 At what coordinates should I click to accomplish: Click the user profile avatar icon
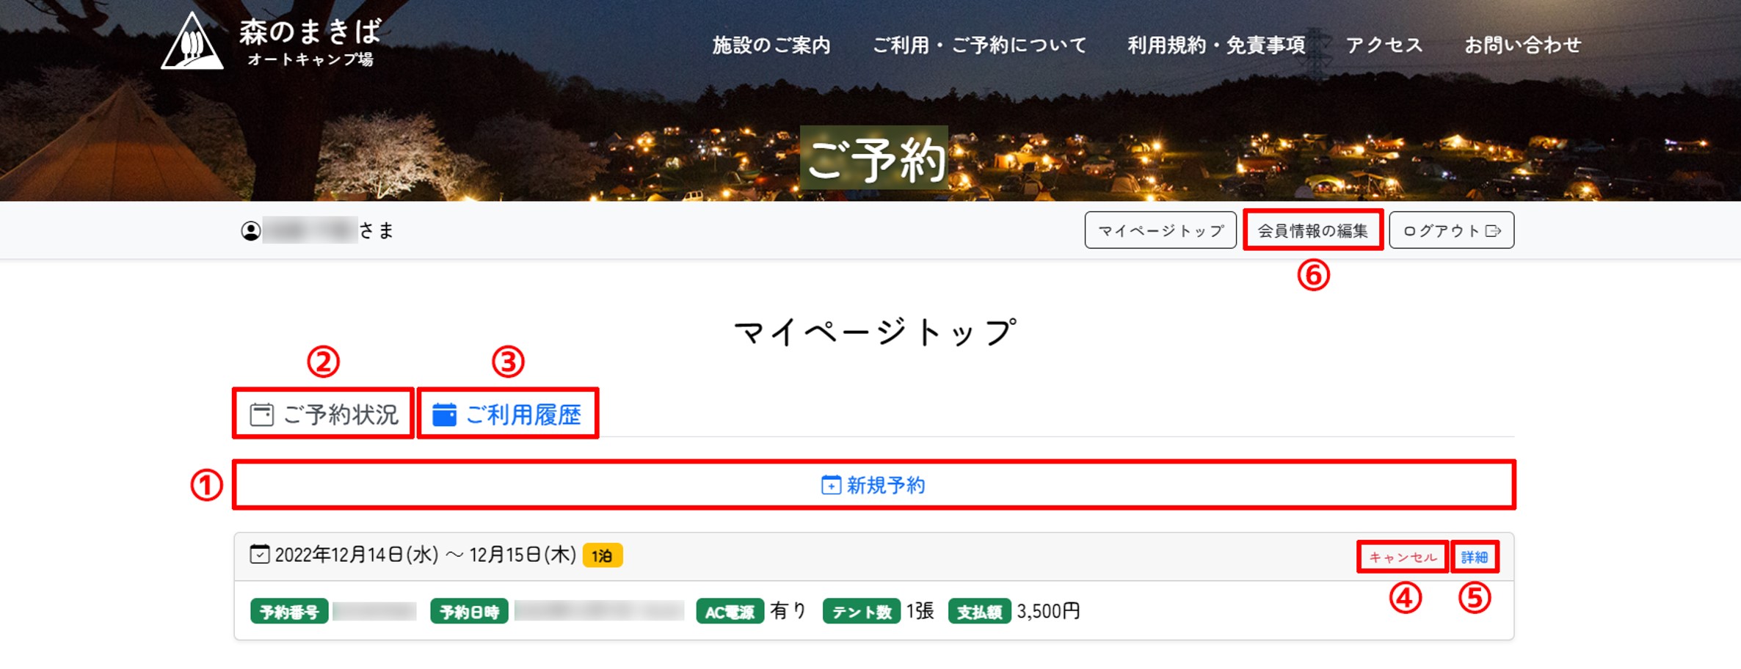click(x=251, y=231)
